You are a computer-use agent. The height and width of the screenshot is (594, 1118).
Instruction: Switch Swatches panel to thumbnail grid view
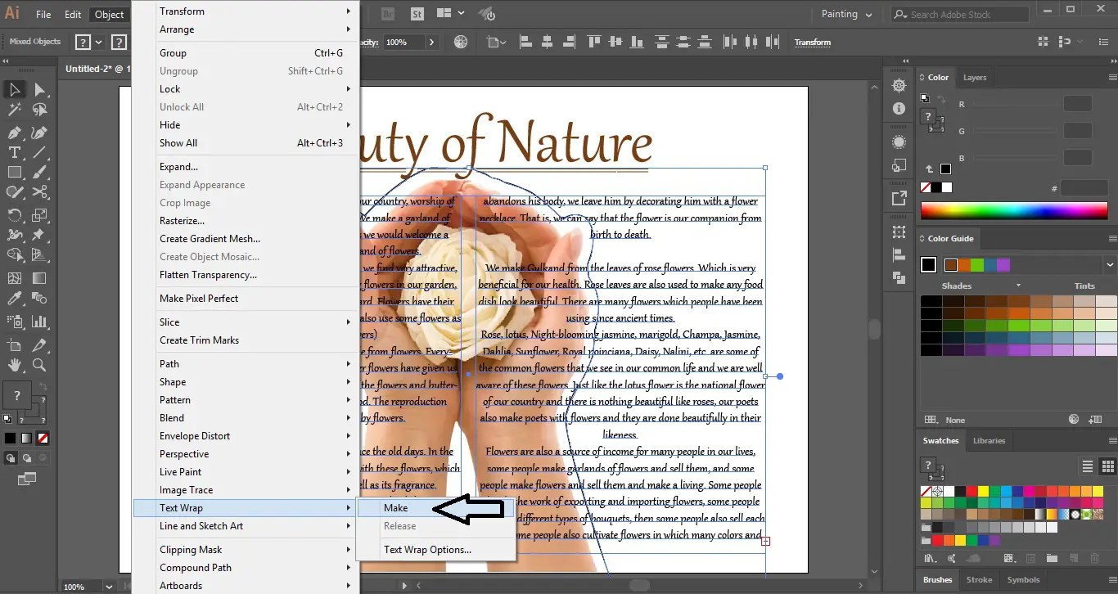click(1107, 466)
